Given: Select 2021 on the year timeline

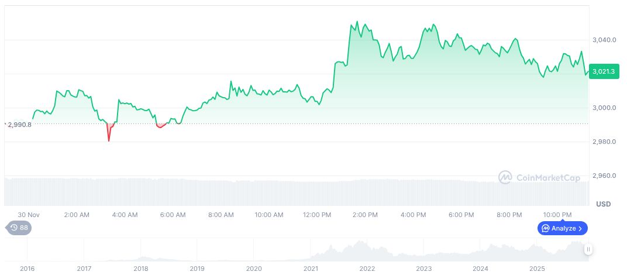Looking at the screenshot, I should [x=311, y=269].
